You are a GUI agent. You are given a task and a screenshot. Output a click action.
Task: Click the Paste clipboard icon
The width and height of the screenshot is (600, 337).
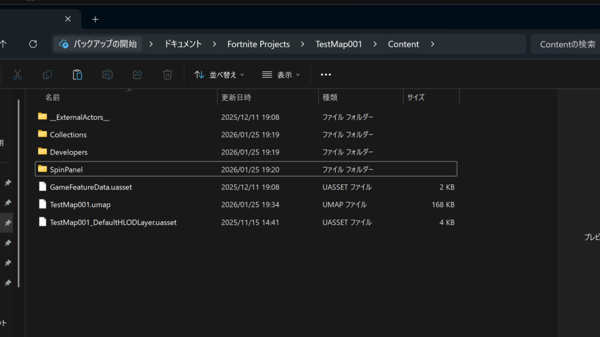[x=77, y=75]
